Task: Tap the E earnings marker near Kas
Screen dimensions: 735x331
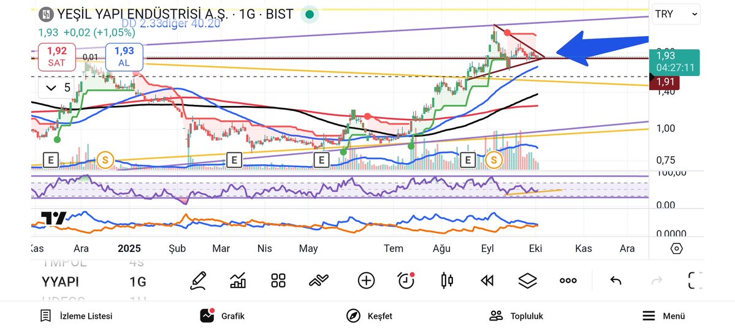Action: pos(51,160)
